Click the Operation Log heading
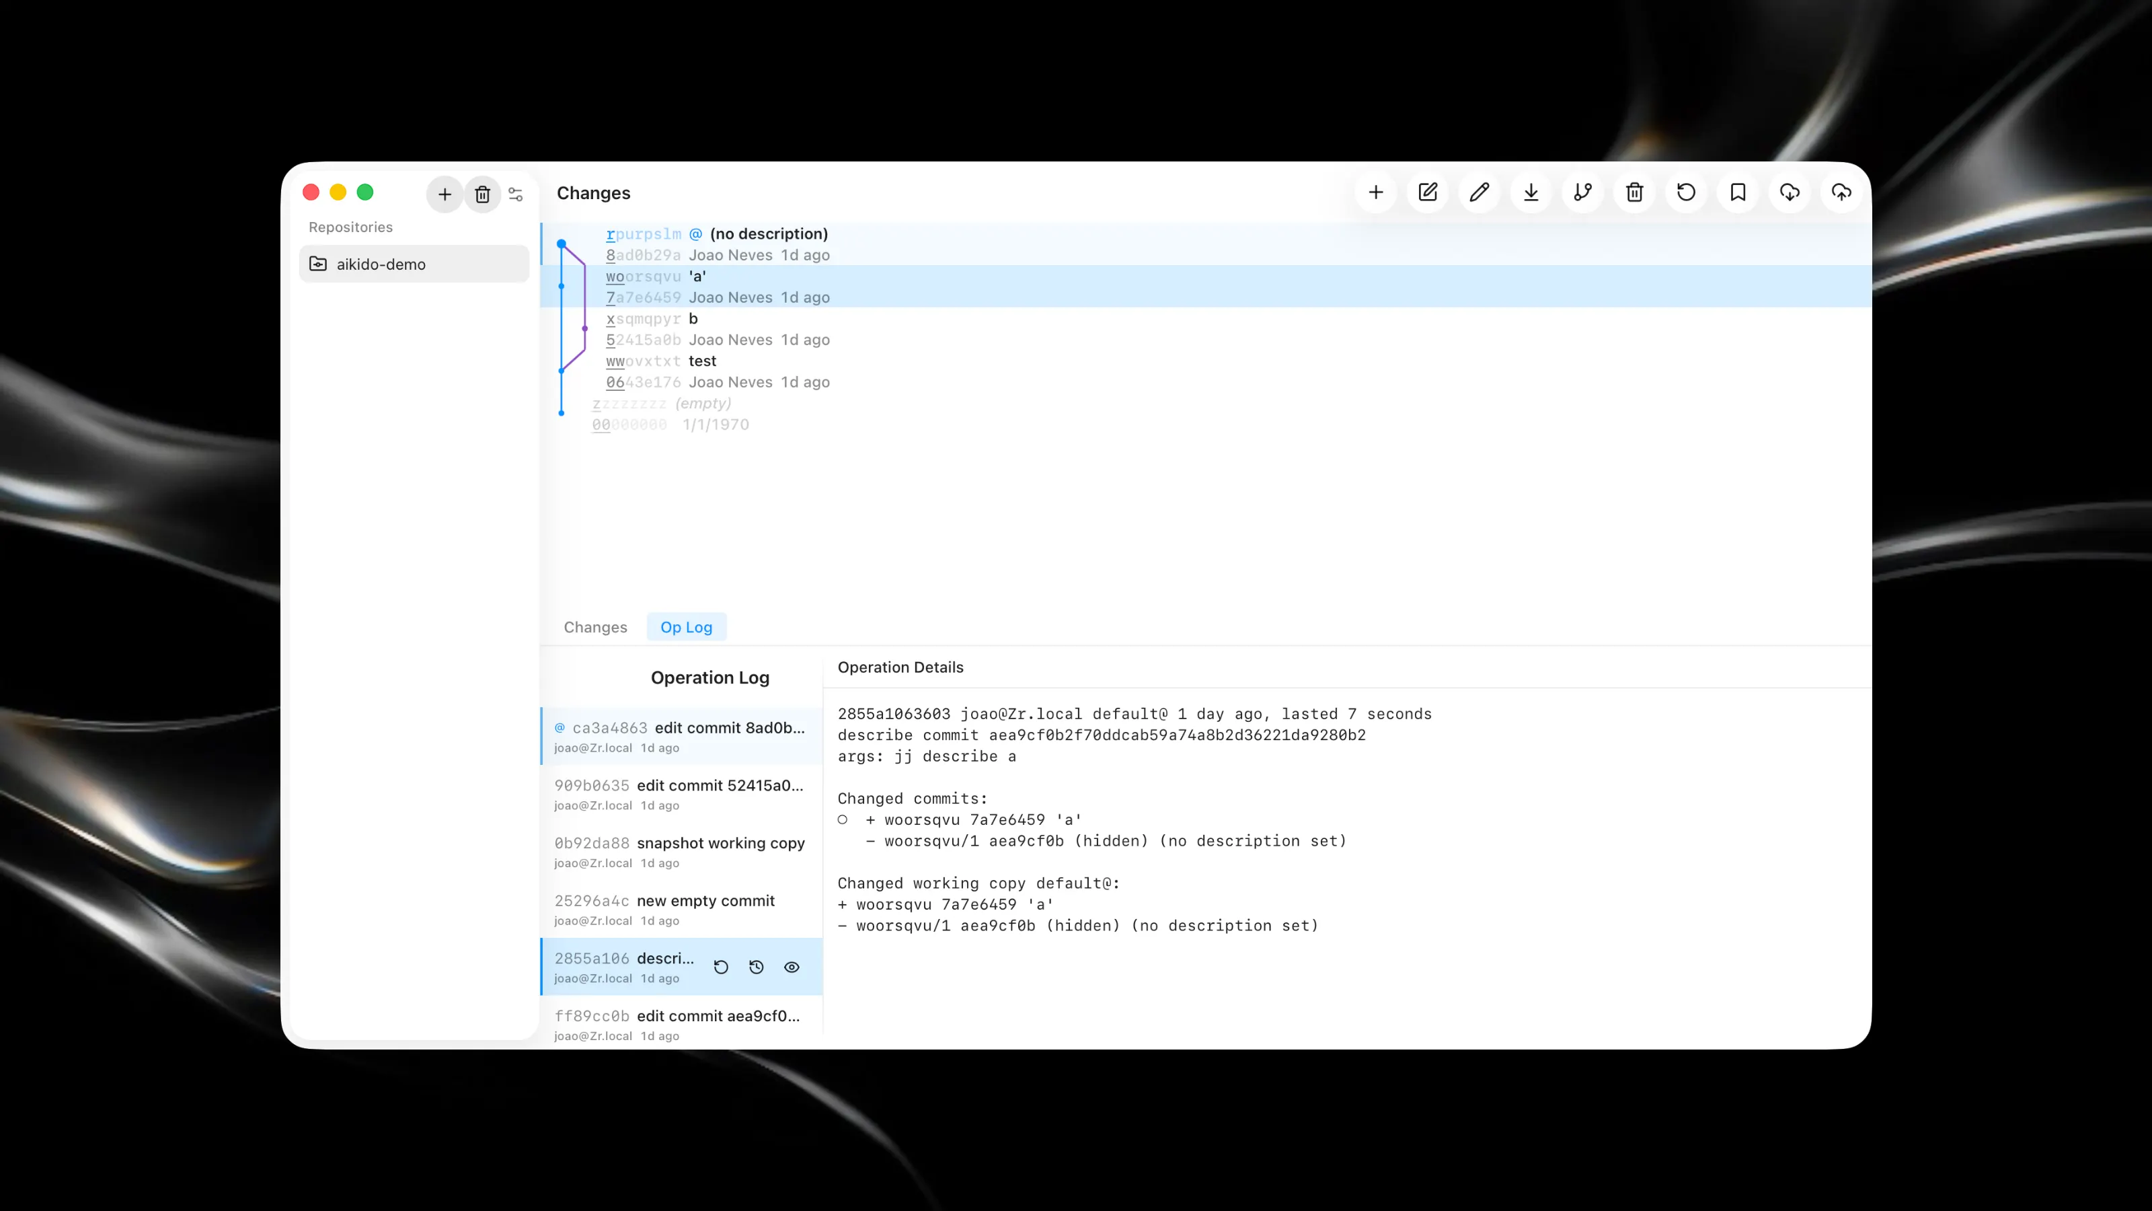Image resolution: width=2152 pixels, height=1211 pixels. pyautogui.click(x=710, y=677)
